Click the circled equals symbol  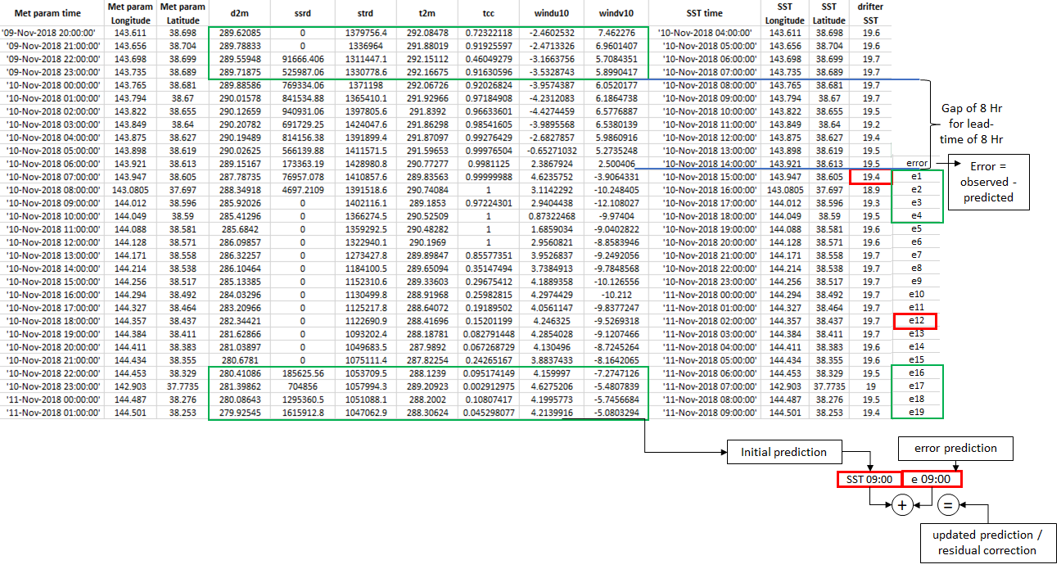[x=947, y=506]
